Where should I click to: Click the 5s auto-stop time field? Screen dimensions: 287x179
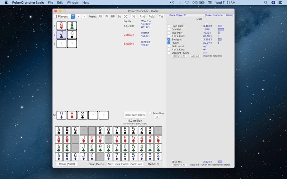coord(157,117)
